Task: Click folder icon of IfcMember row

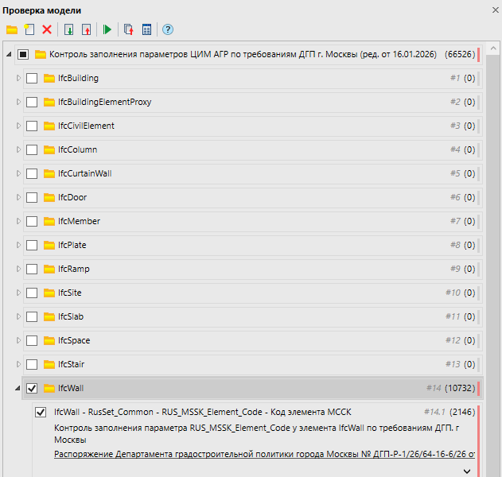Action: pos(49,221)
